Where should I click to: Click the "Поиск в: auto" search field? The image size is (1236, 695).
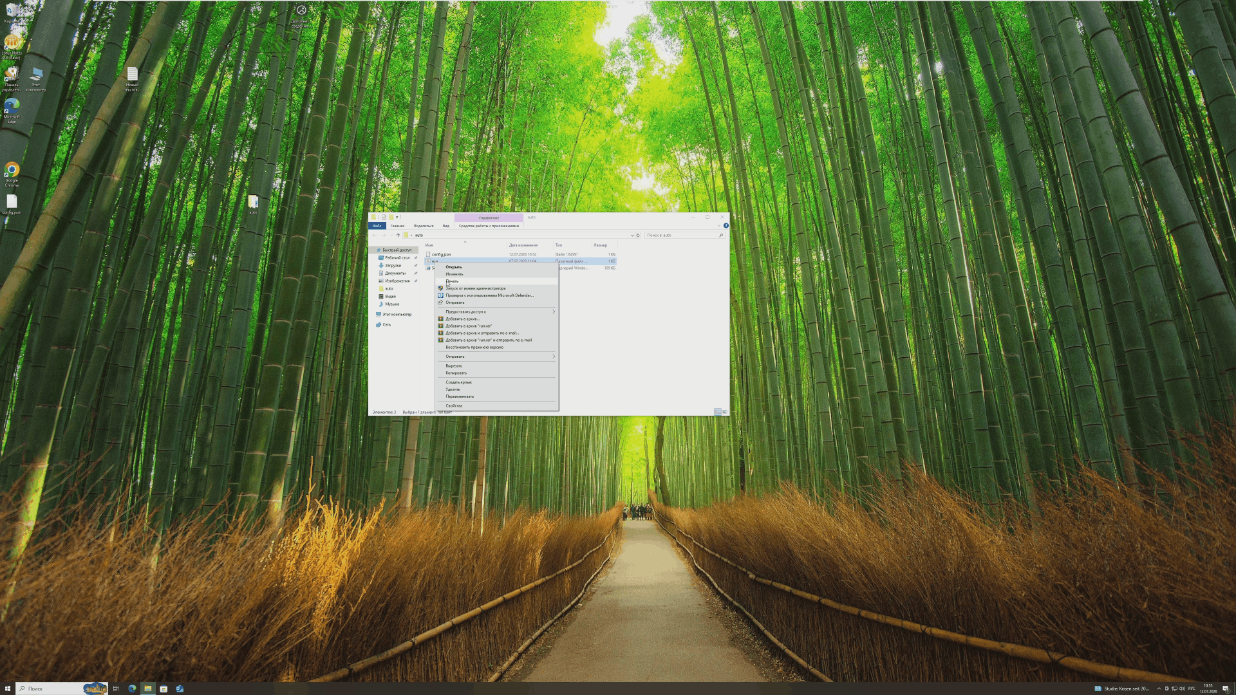coord(685,236)
